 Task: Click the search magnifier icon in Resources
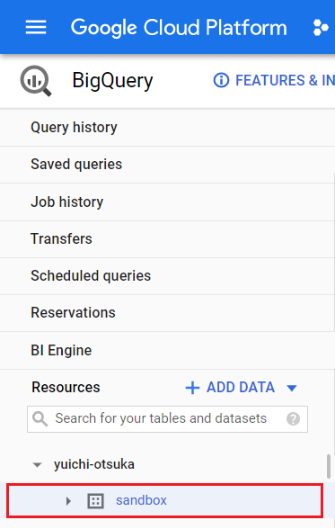pos(40,418)
